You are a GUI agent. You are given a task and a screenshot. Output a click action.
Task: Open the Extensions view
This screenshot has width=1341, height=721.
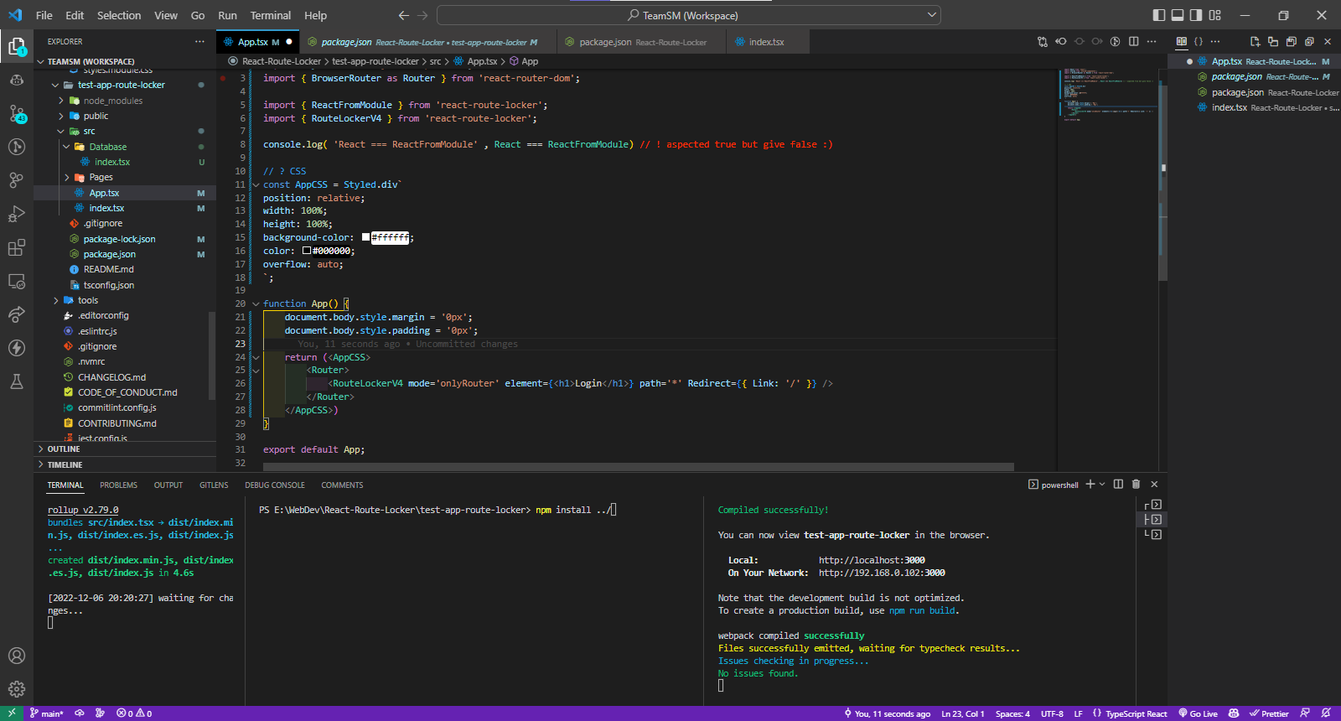17,247
